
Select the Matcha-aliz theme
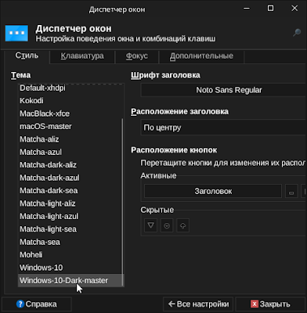pyautogui.click(x=70, y=139)
